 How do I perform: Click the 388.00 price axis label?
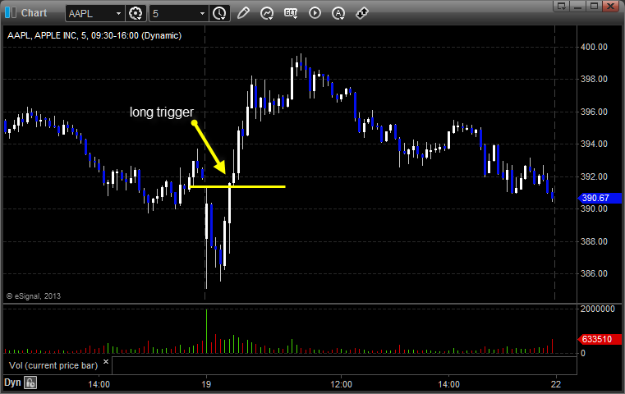(x=594, y=241)
